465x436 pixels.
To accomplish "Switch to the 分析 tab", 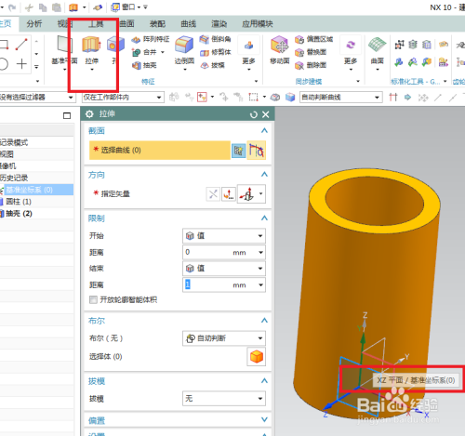I will click(x=33, y=24).
